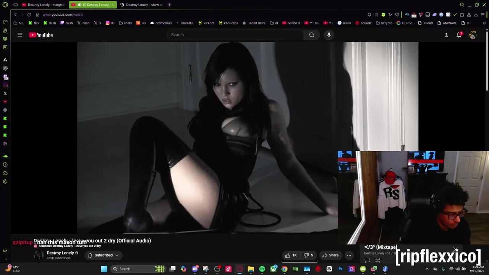Open TikTok from the Windows taskbar
Screen dimensions: 489x275
click(x=228, y=269)
